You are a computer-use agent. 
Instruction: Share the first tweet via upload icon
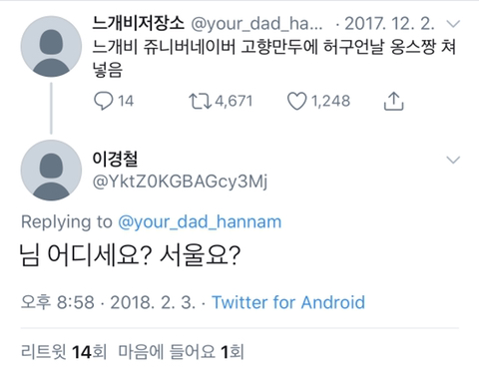click(393, 101)
